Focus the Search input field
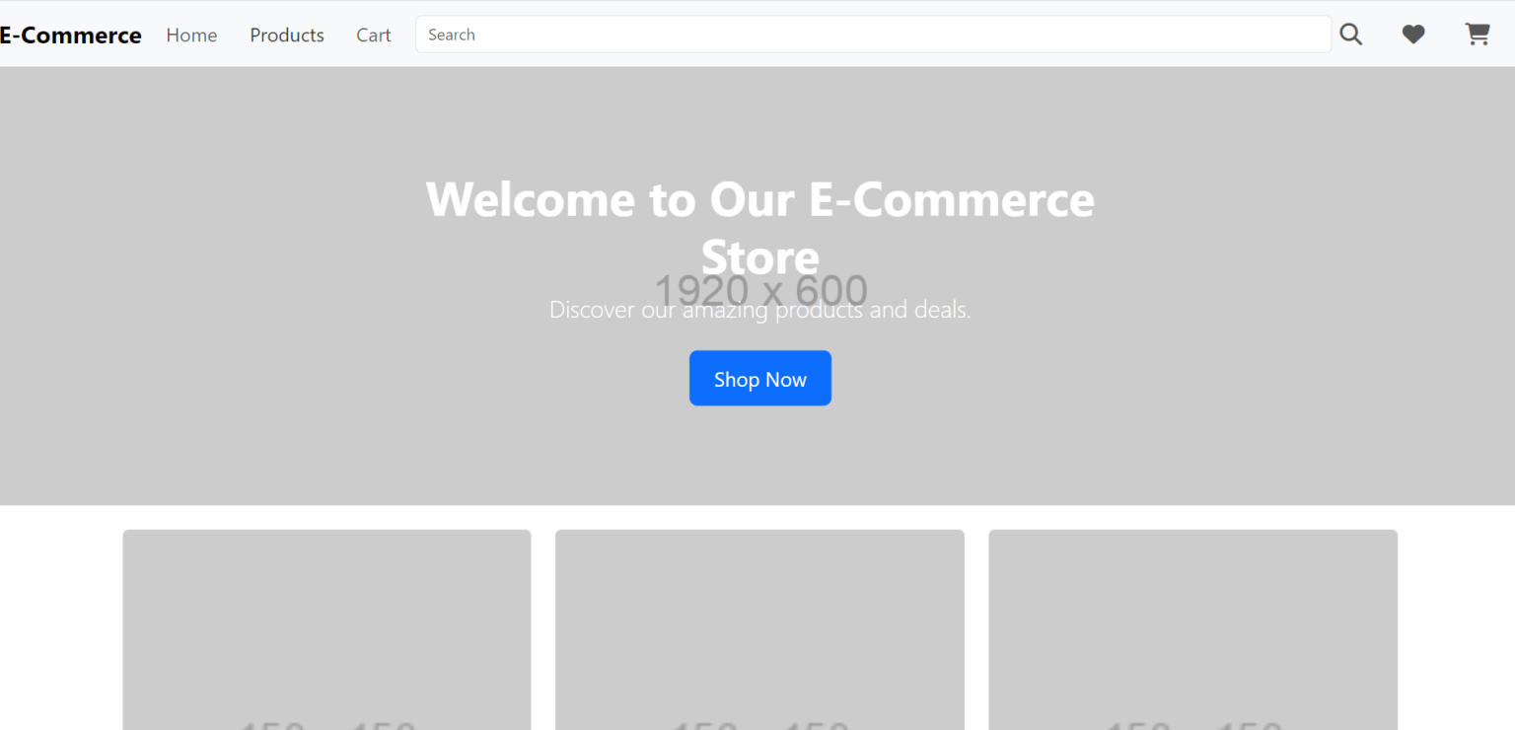This screenshot has width=1515, height=730. click(x=873, y=35)
